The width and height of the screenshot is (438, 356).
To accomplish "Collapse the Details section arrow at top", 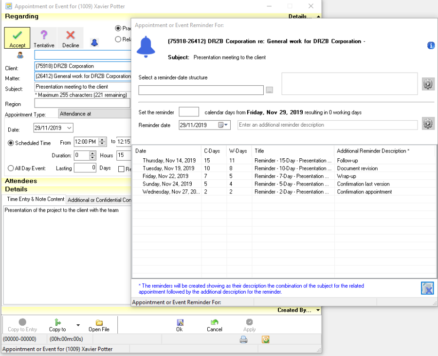I will pyautogui.click(x=318, y=17).
